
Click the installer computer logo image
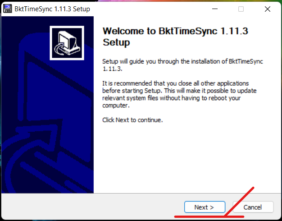pyautogui.click(x=67, y=43)
